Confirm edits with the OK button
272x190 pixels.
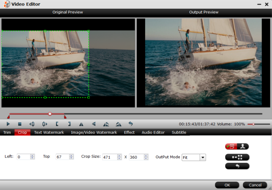coord(227,185)
